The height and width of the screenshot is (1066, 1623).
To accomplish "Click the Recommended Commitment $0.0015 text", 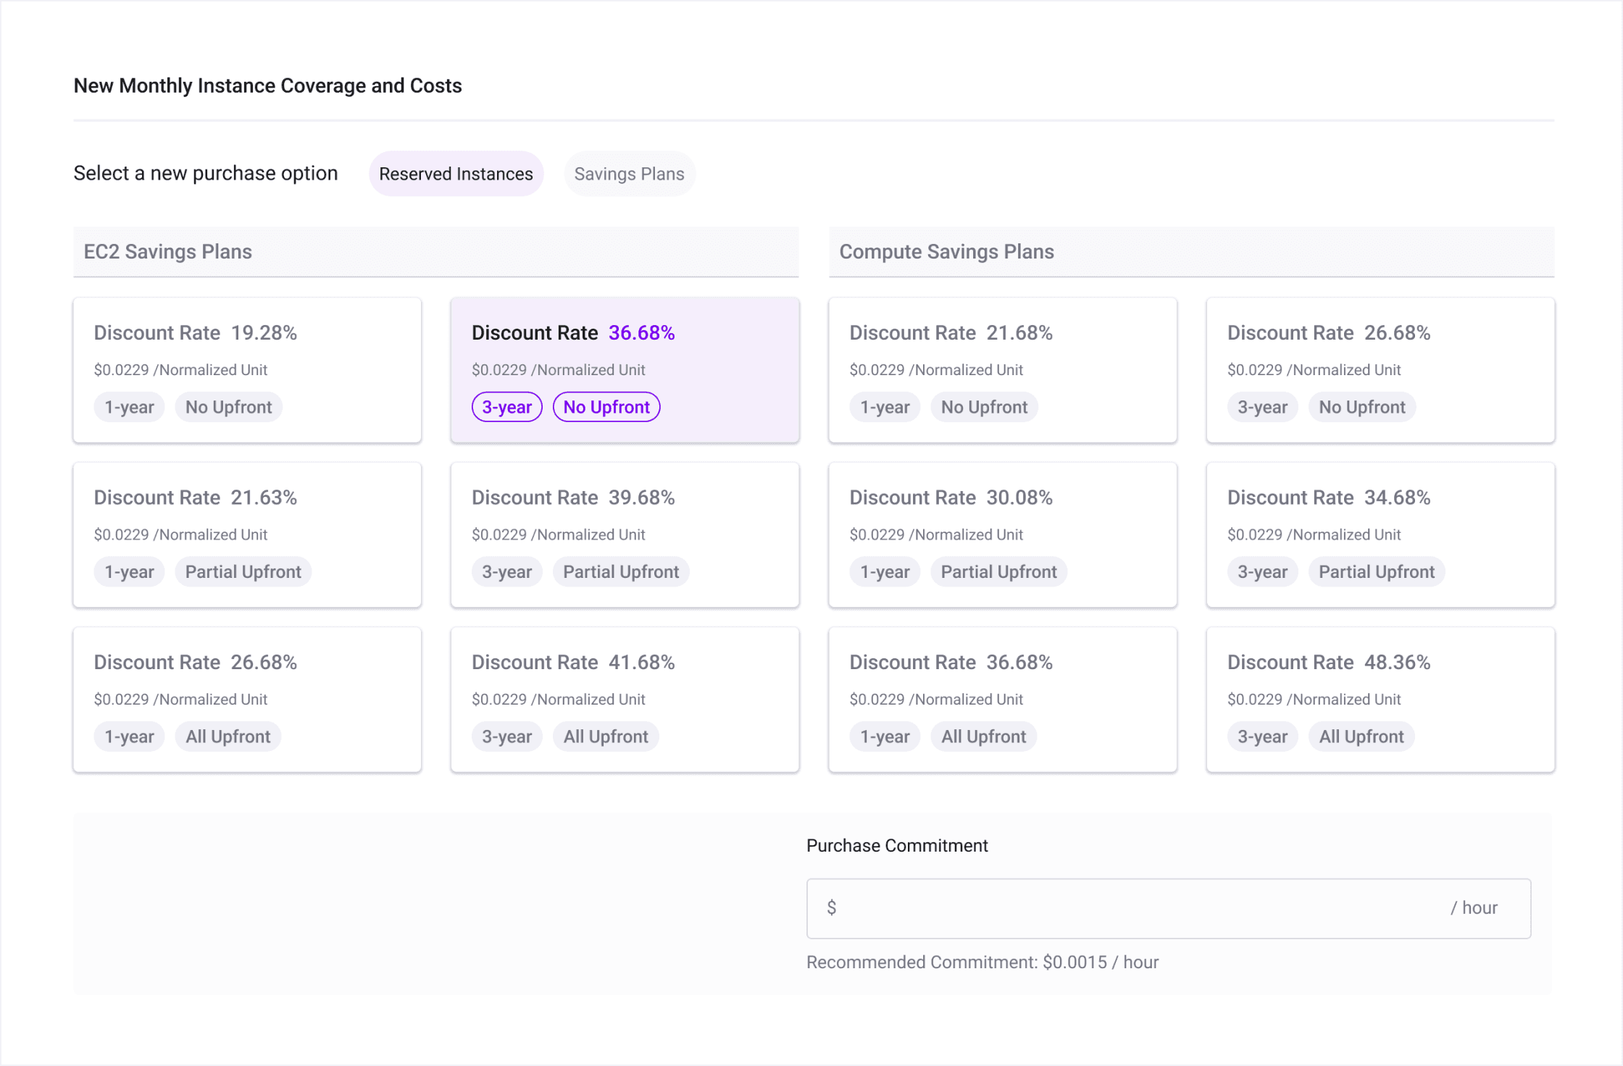I will [982, 962].
